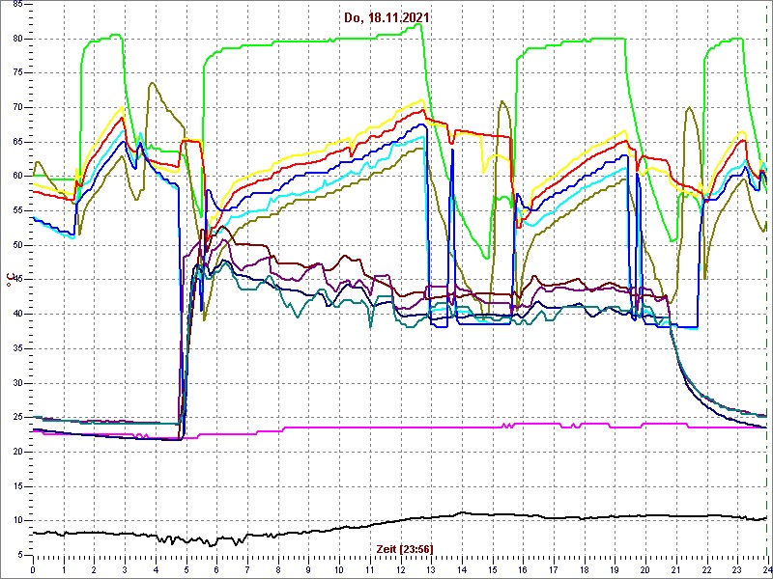Click x-axis hour label 5
This screenshot has height=579, width=773.
(186, 568)
